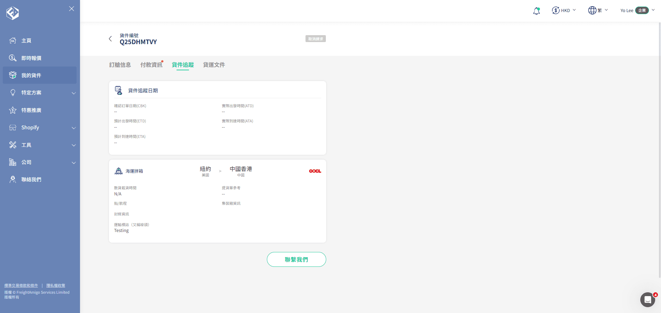The height and width of the screenshot is (313, 661).
Task: Open the 特惠推廣 promotions star icon
Action: pyautogui.click(x=12, y=110)
